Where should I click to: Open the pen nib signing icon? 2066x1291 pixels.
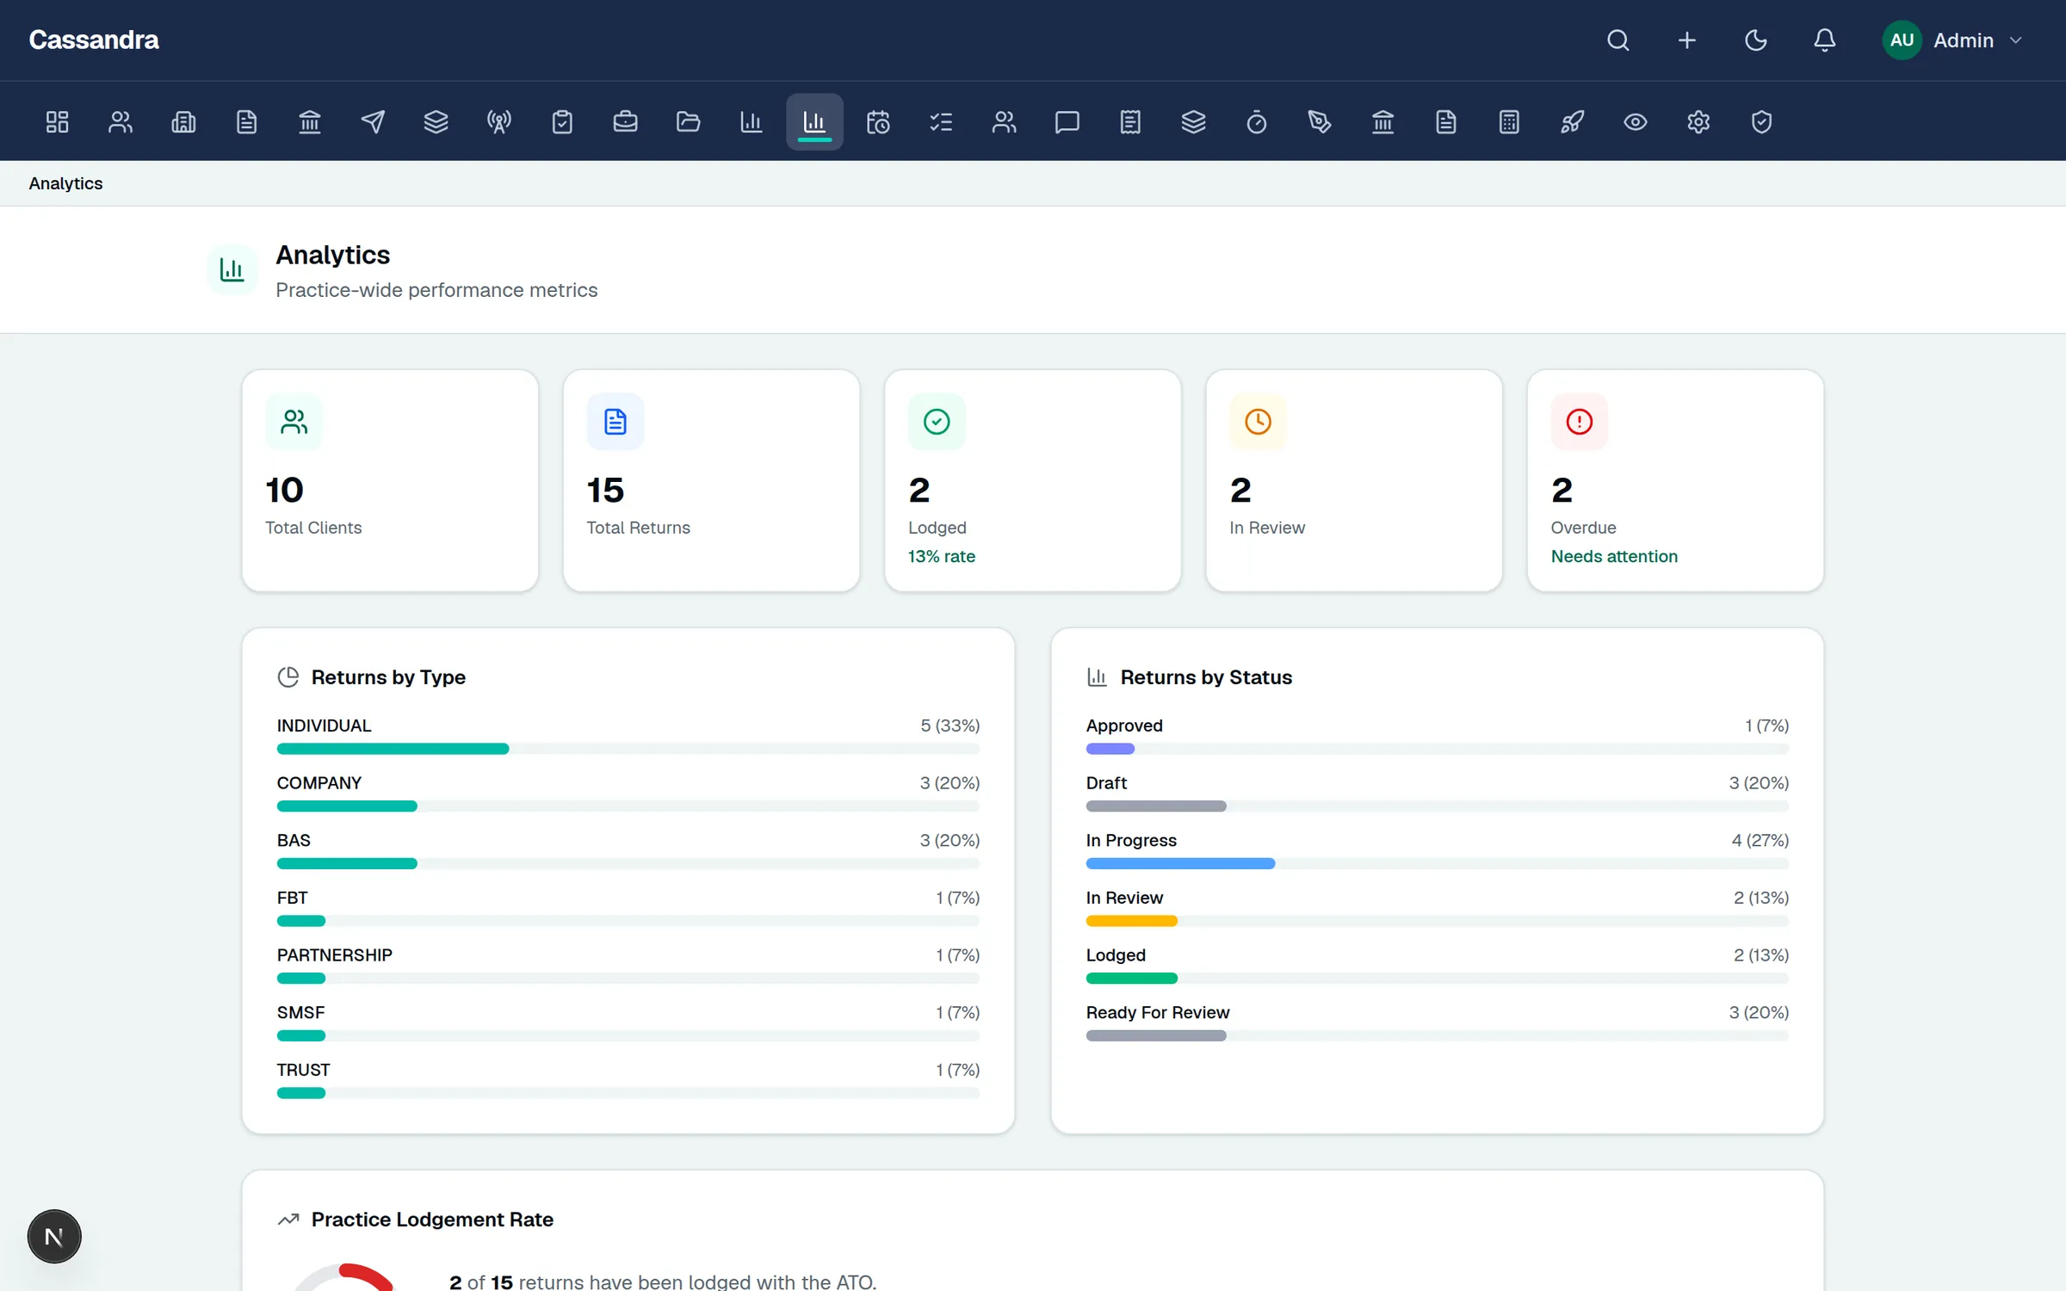[1320, 122]
